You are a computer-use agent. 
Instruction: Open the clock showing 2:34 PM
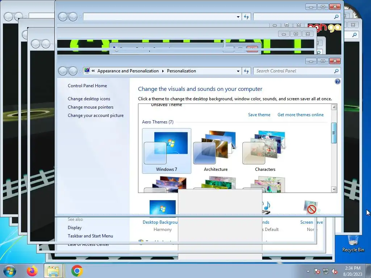(353, 271)
